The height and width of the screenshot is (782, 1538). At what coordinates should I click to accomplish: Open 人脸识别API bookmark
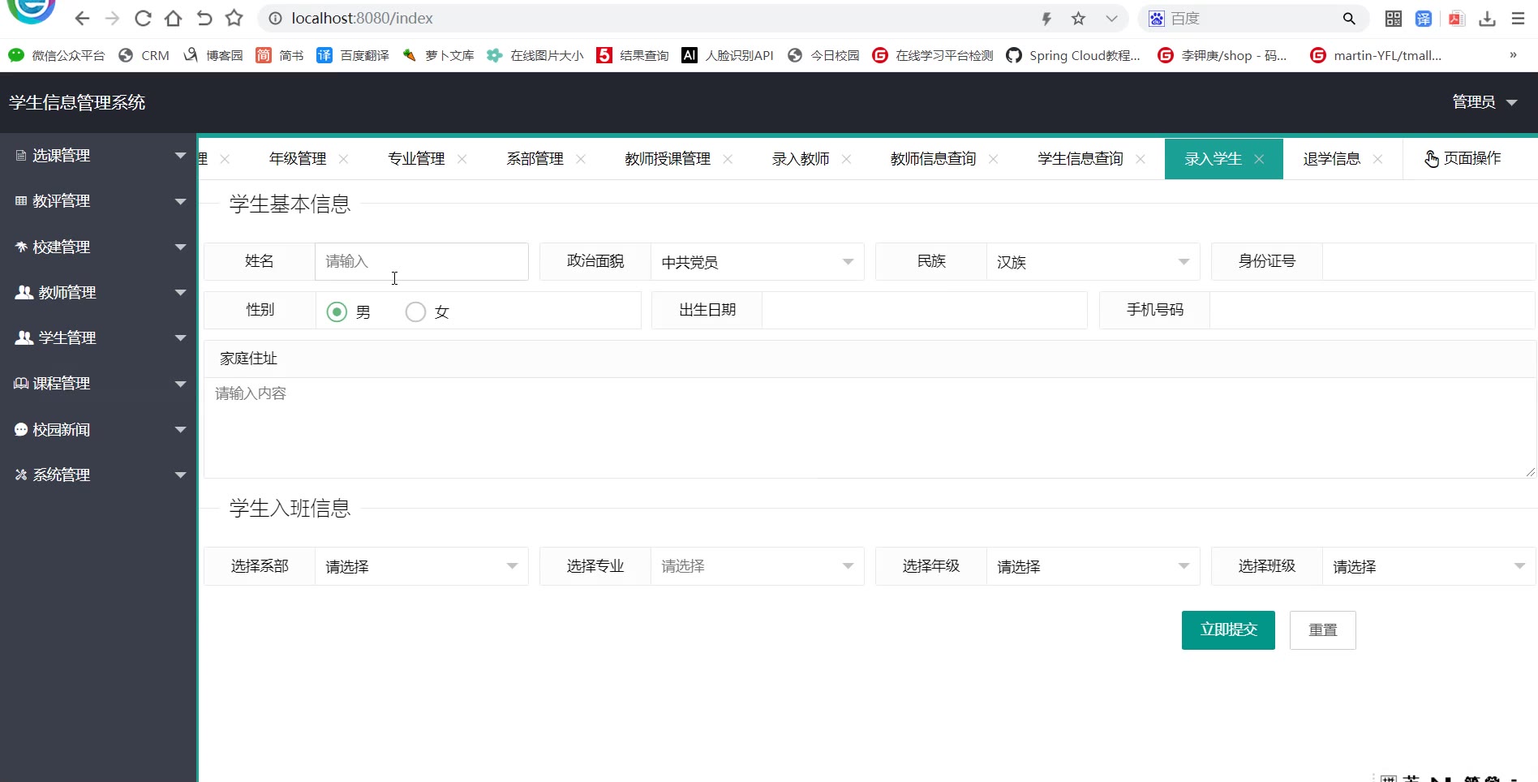[x=728, y=55]
